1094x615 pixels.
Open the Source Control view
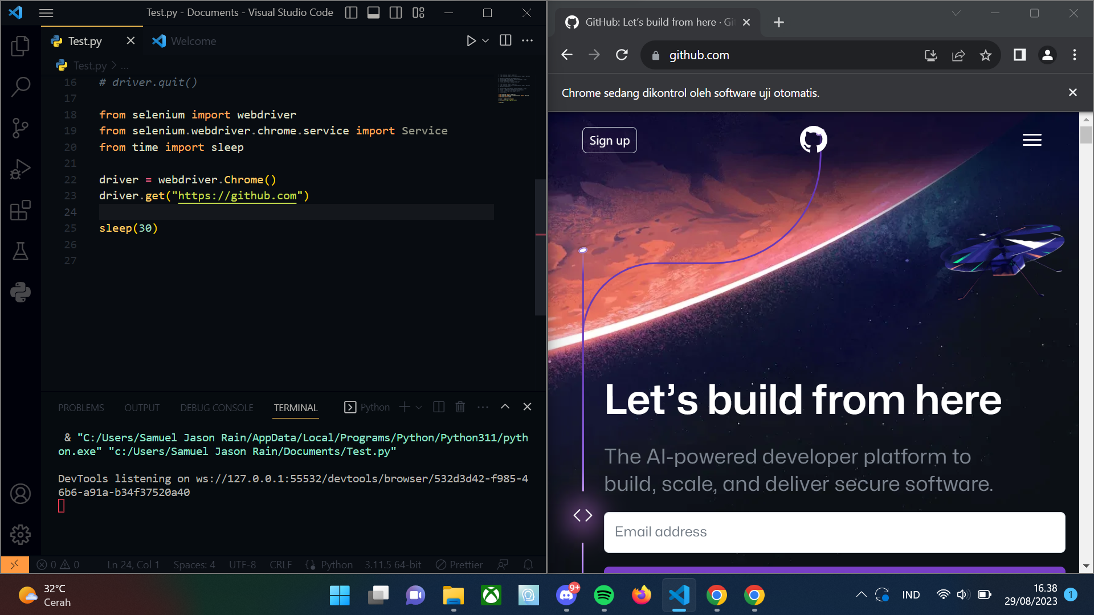(x=21, y=128)
